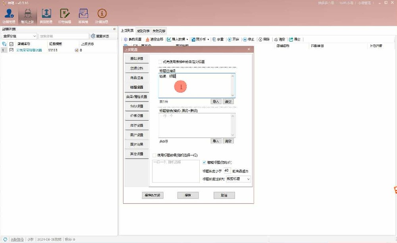This screenshot has height=243, width=397.
Task: Open 商品过滤 section in dialog
Action: [x=137, y=78]
